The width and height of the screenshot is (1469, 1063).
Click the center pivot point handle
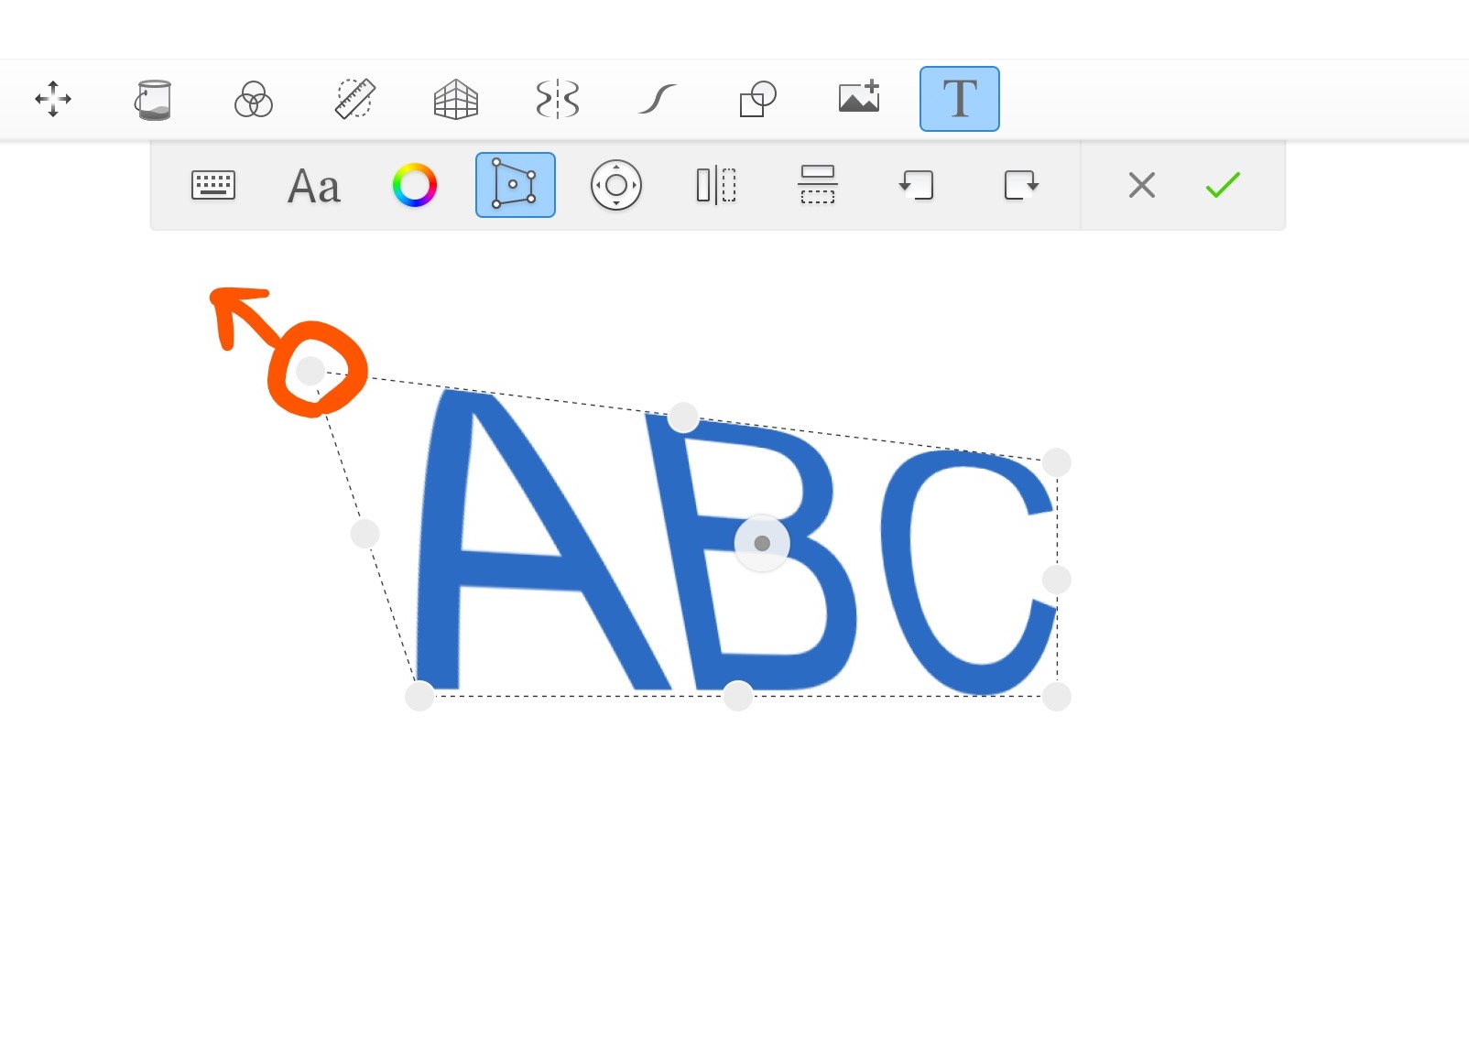[762, 544]
